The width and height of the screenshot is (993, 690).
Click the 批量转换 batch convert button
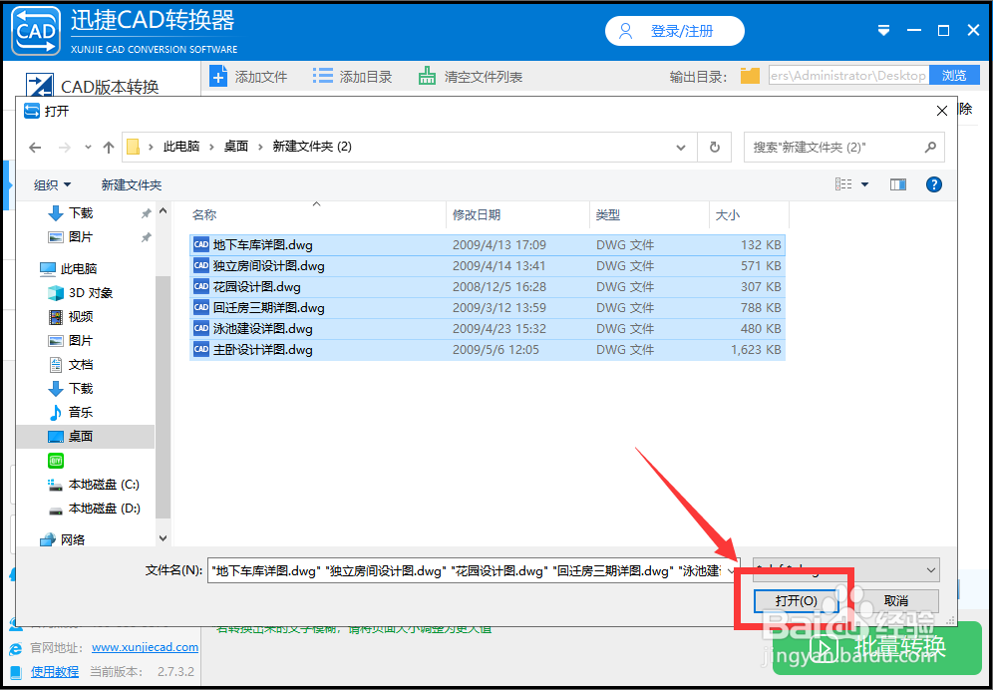point(876,647)
